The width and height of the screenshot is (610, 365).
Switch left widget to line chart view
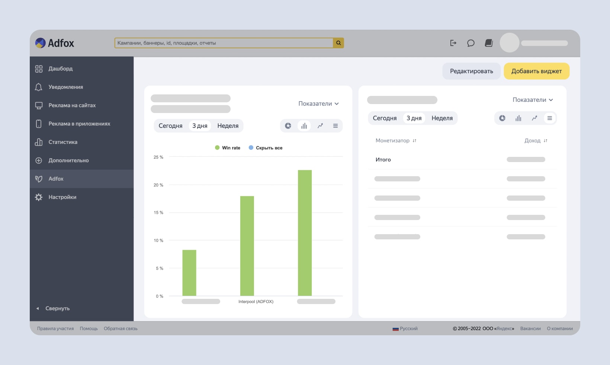tap(320, 126)
